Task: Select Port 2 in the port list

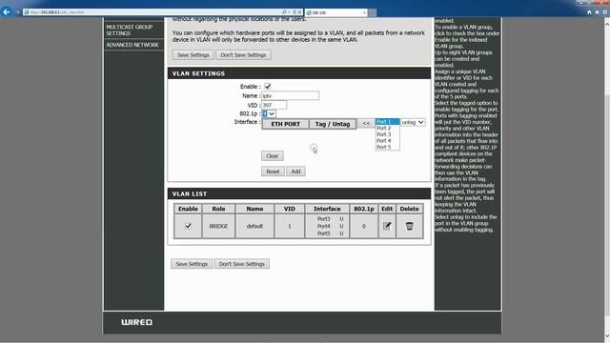Action: click(387, 128)
